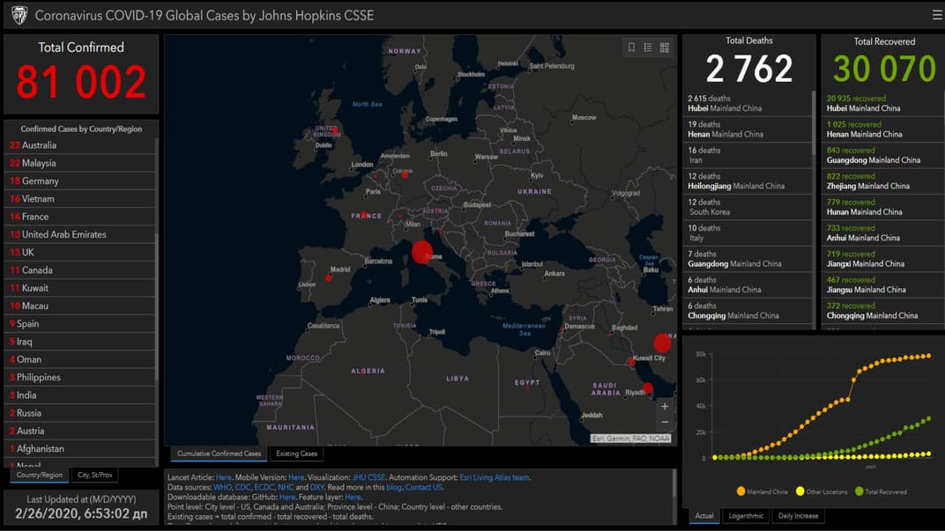Select the Logarithmic chart tab
The width and height of the screenshot is (945, 531).
click(x=746, y=515)
